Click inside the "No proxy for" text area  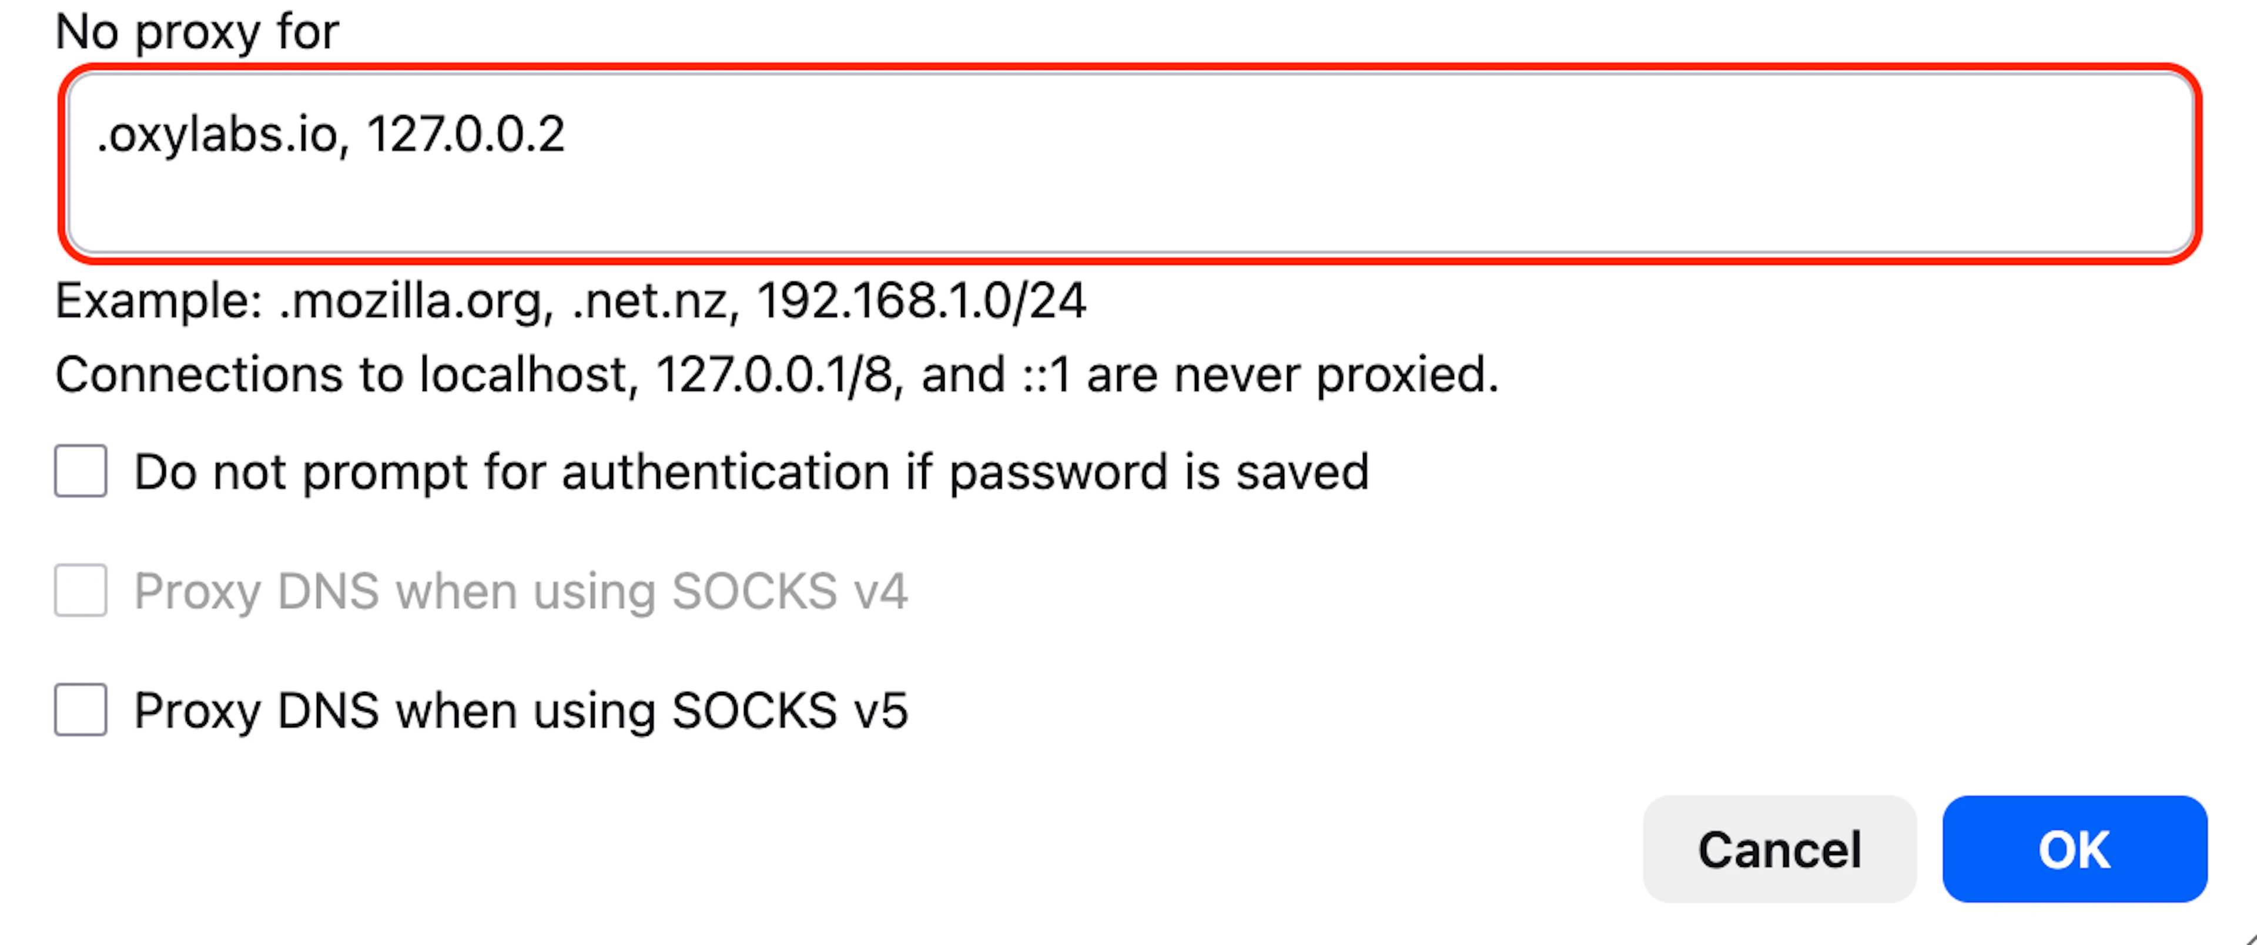coord(1129,164)
